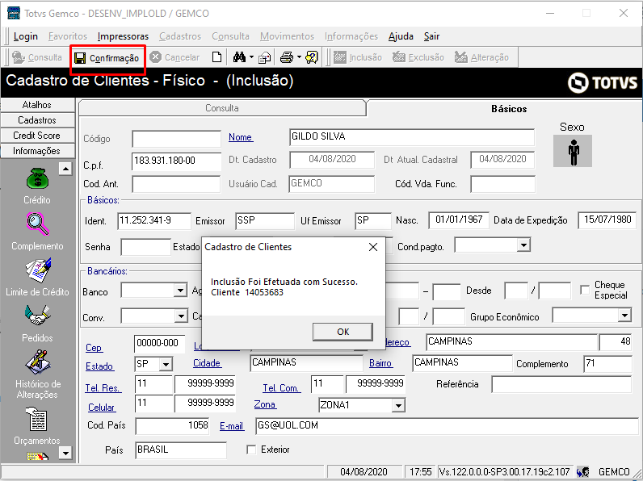Click the printer icon
Image resolution: width=643 pixels, height=481 pixels.
287,57
